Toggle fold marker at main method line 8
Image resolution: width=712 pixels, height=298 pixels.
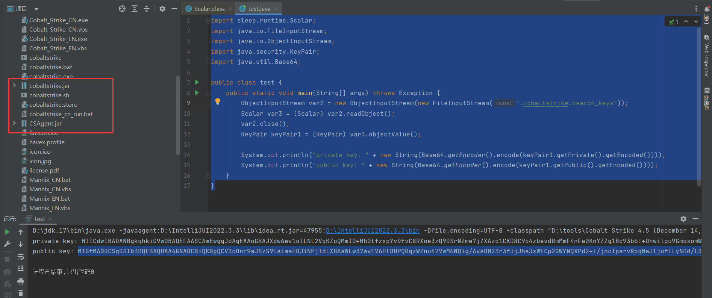[x=208, y=93]
